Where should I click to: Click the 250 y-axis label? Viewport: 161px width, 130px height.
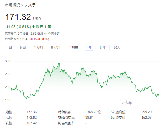(8, 74)
